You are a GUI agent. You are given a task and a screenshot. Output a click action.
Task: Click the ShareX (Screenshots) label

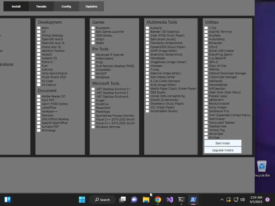tap(164, 100)
